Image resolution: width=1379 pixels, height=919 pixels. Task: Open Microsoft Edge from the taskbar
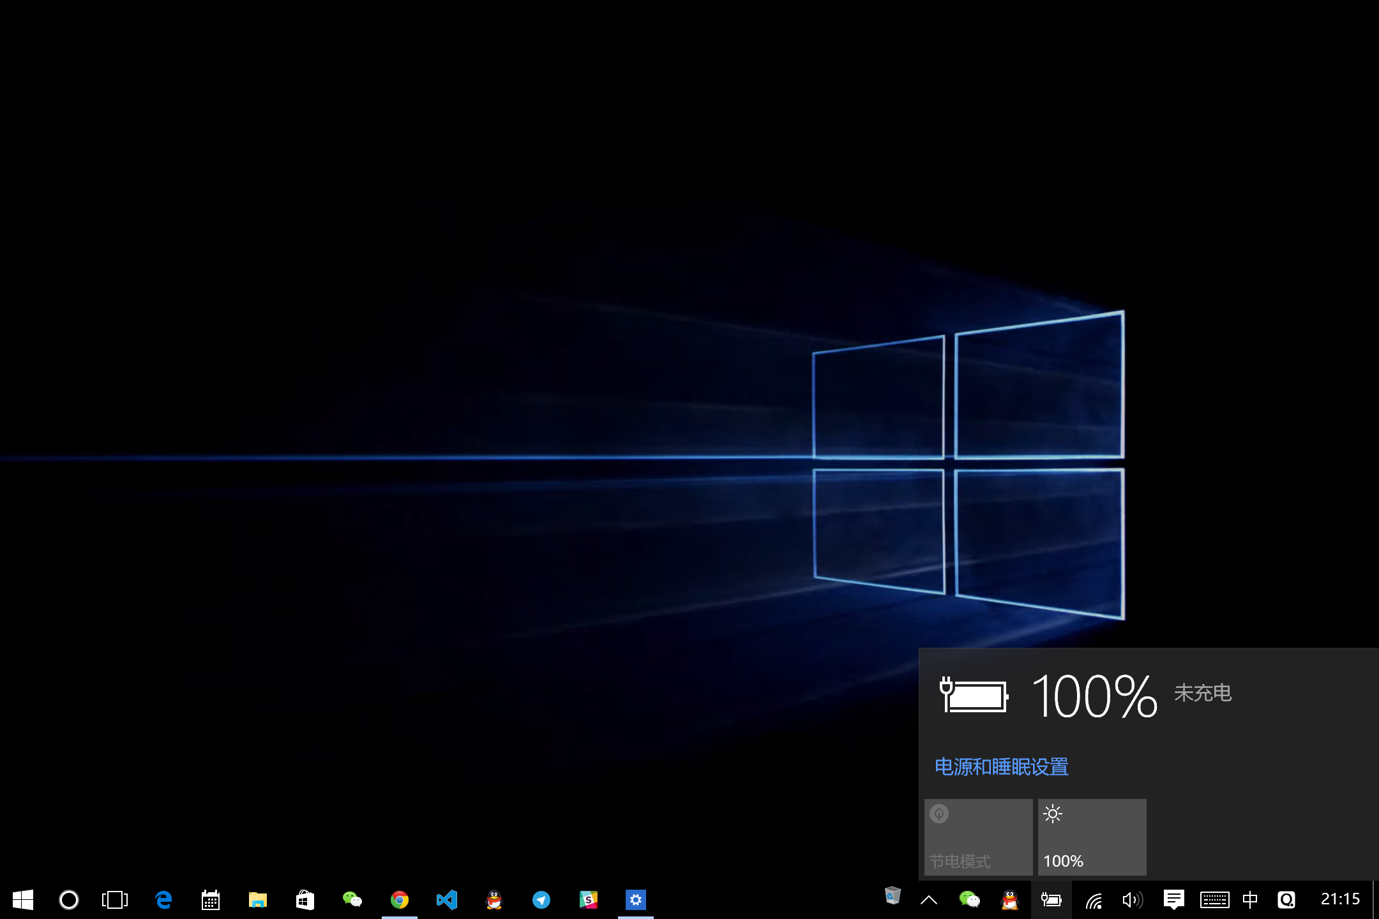(163, 900)
